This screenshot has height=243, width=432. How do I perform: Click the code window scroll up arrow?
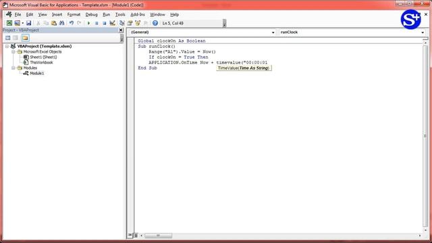[425, 43]
